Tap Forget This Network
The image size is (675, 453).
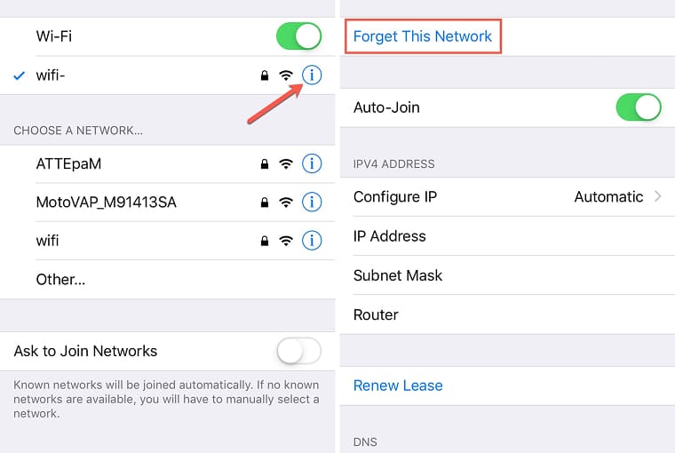point(422,36)
